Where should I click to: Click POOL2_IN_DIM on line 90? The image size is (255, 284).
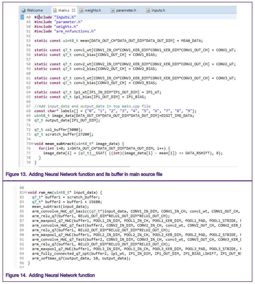tap(106, 235)
